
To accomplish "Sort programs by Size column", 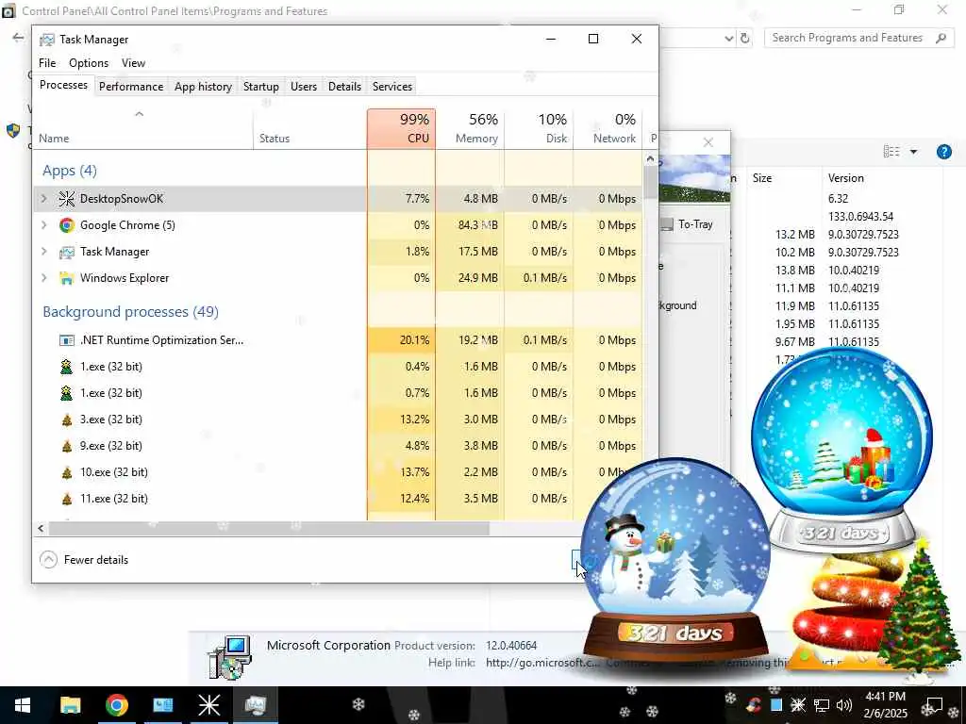I will pyautogui.click(x=762, y=178).
